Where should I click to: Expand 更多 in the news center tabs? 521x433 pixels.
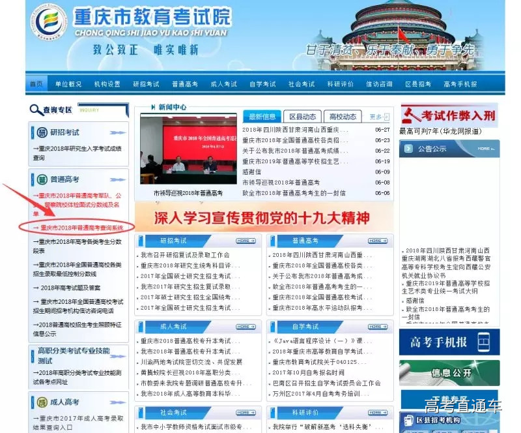pos(378,117)
